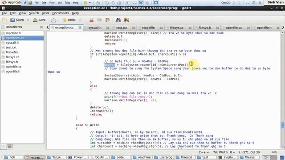
Task: Click the File Browser pane icon at bottom
Action: (10, 146)
